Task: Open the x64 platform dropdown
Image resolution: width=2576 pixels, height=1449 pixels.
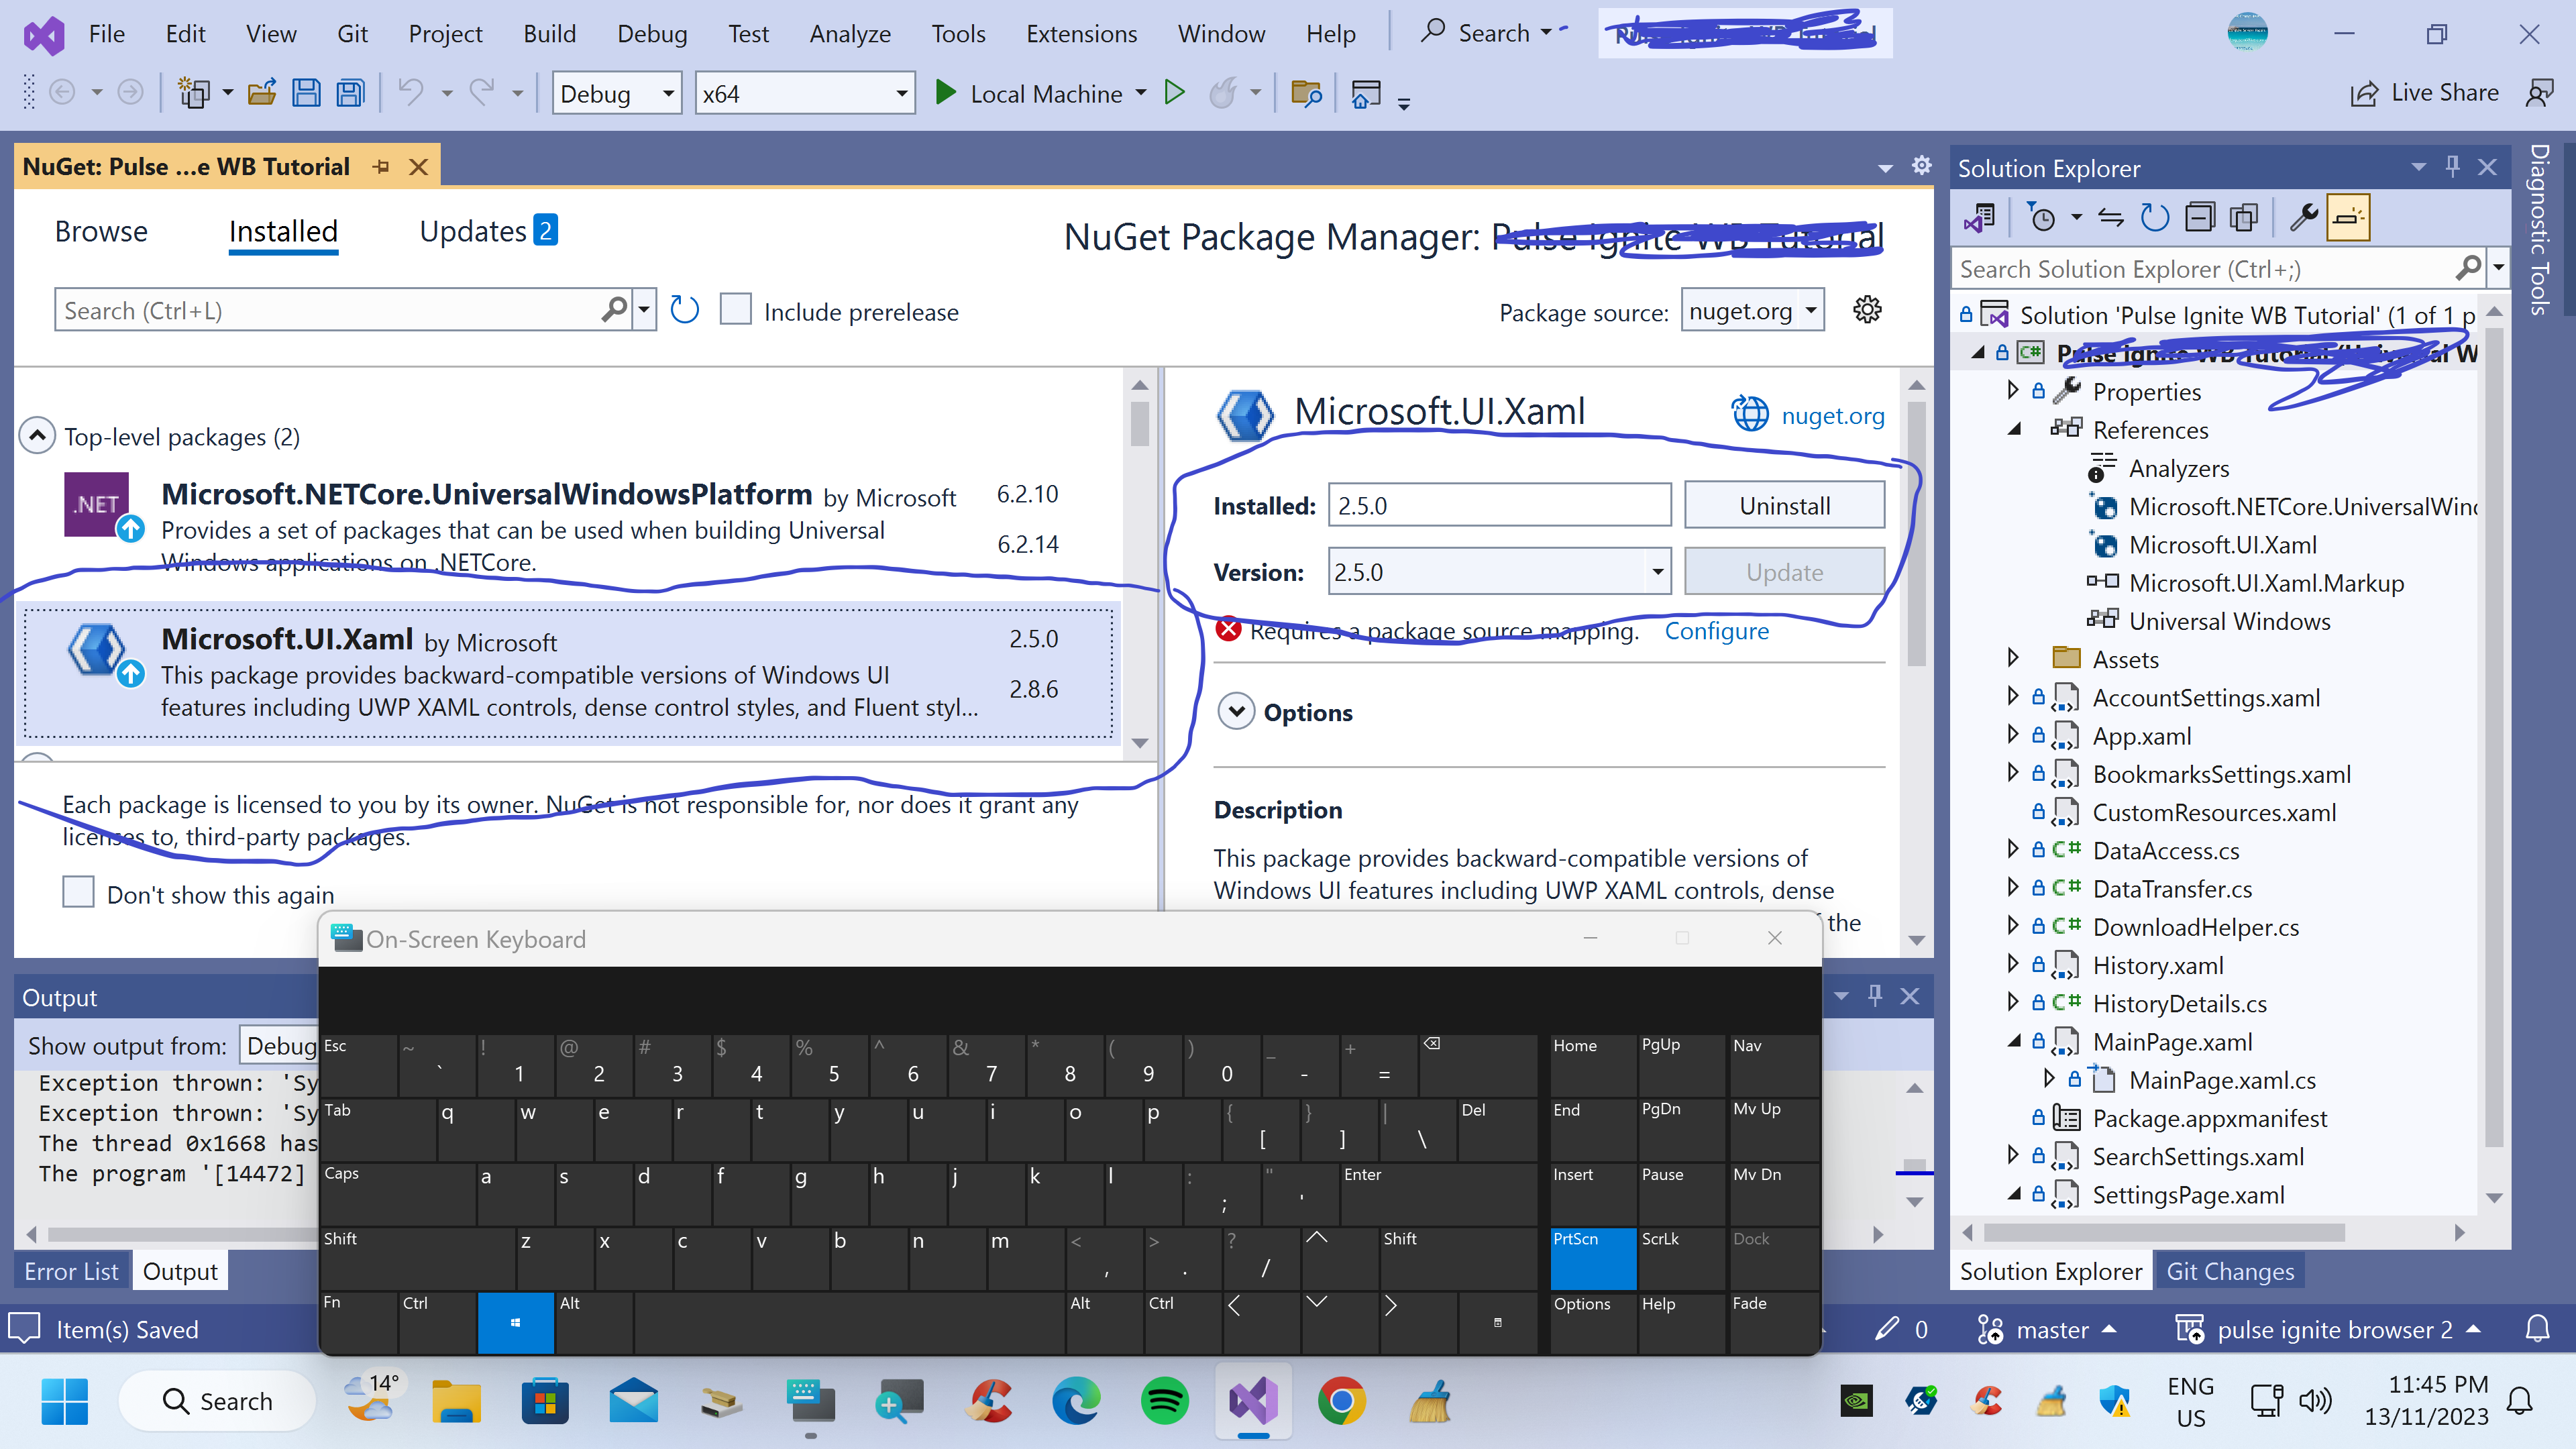Action: pos(805,93)
